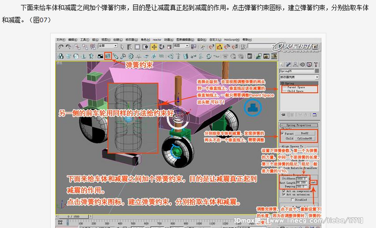Open the 视图 reference coordinate dropdown

tap(181, 46)
